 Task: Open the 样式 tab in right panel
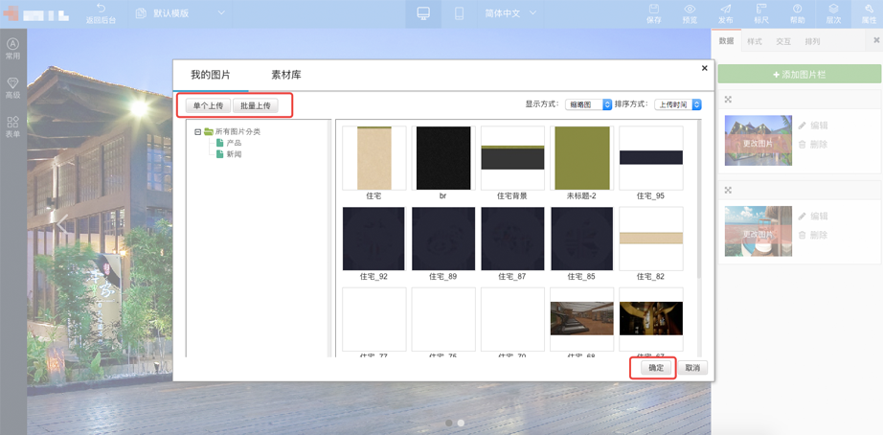coord(755,41)
